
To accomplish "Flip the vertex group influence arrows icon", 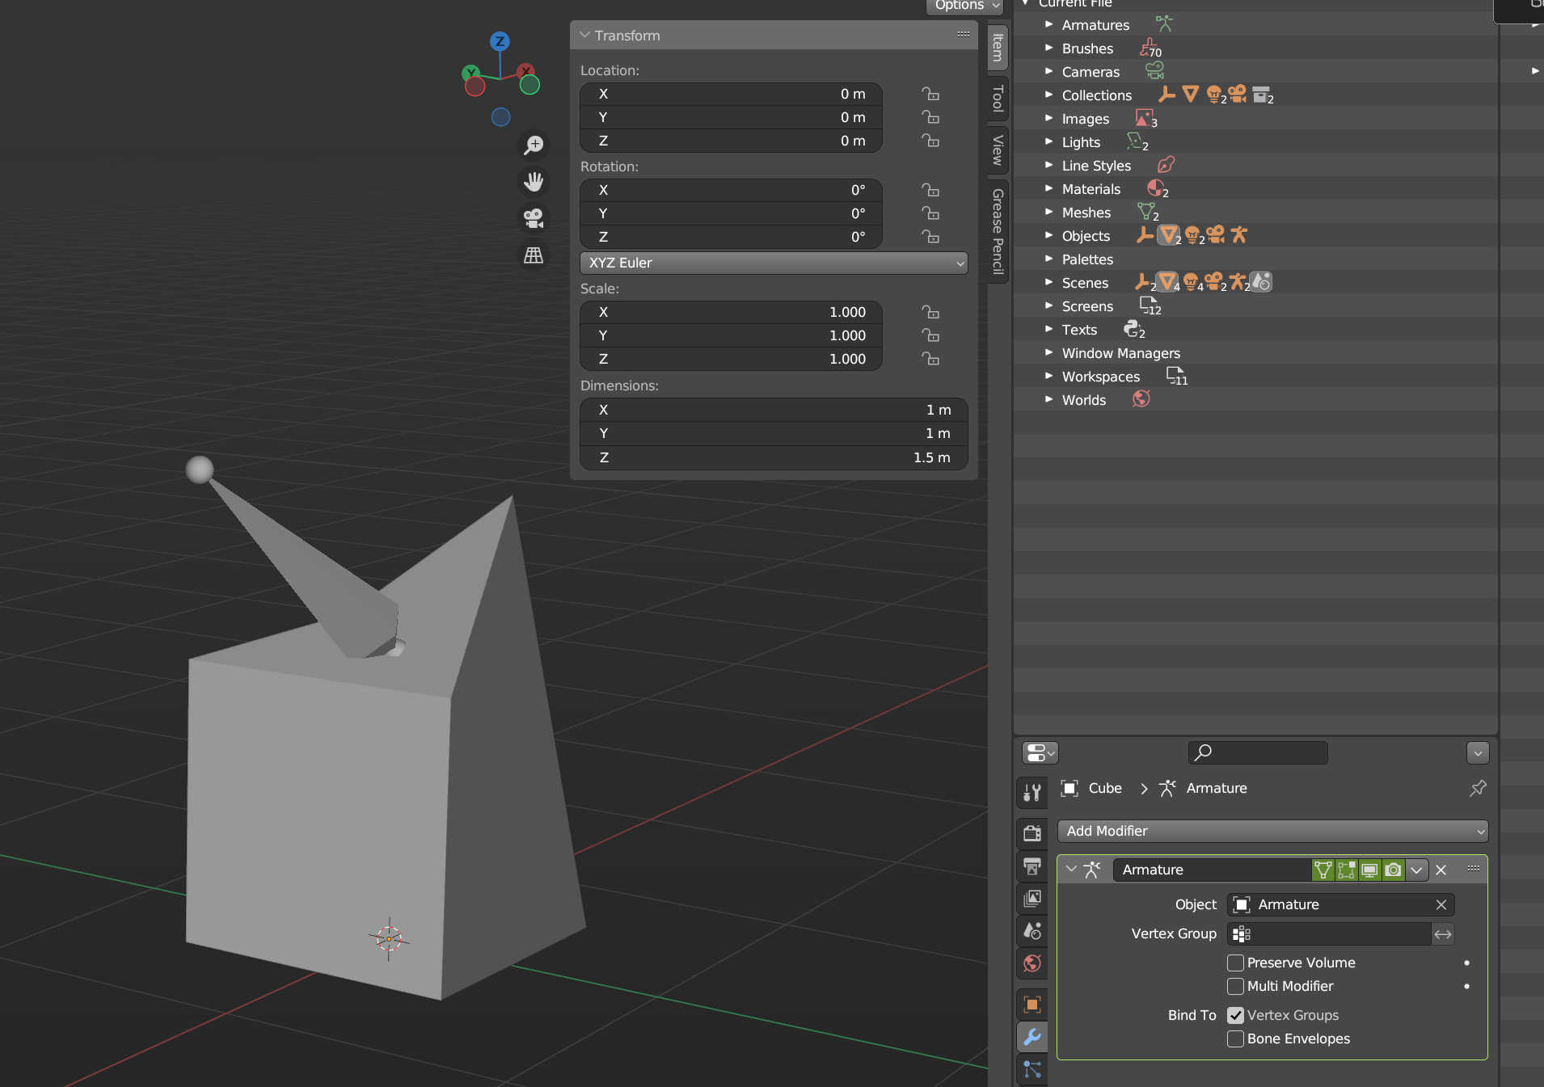I will point(1443,934).
